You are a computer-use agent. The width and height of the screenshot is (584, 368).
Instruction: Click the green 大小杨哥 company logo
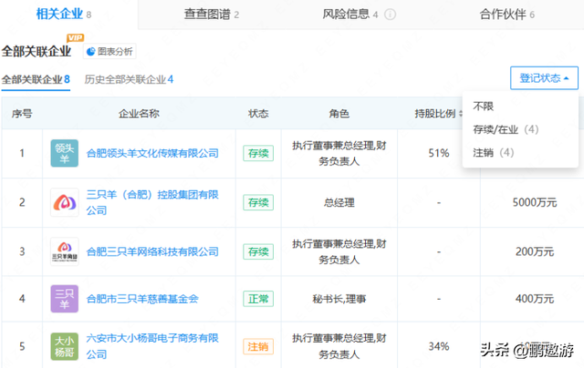point(65,346)
